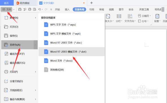Click the .wps file type icon

46,25
